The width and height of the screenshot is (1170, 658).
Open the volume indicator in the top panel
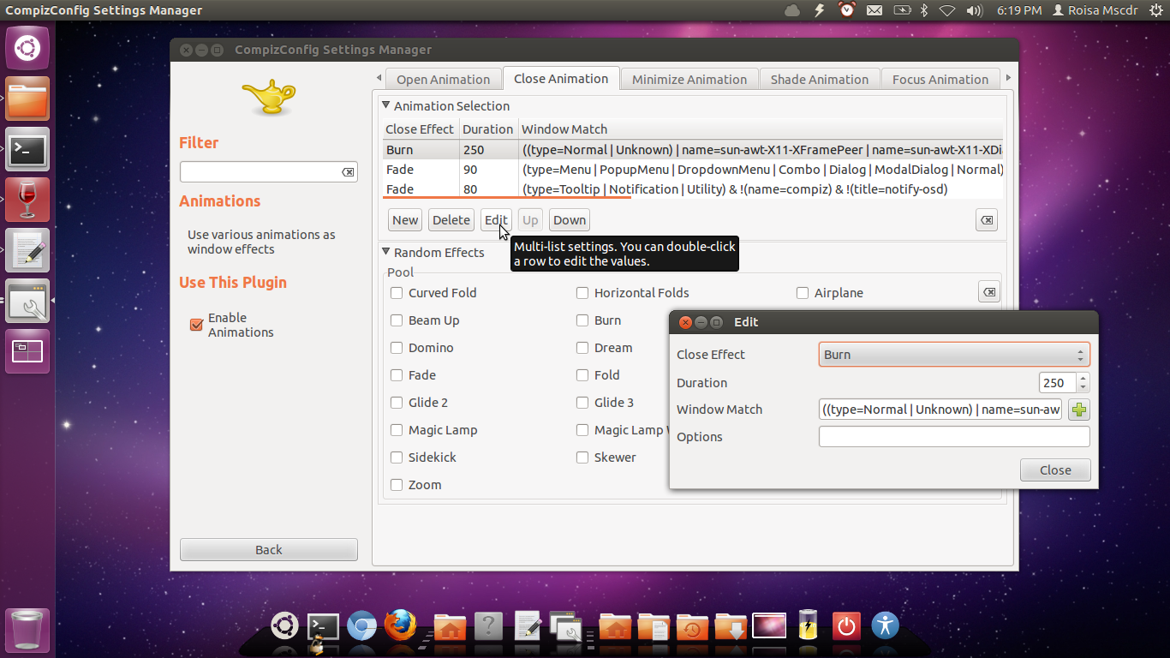click(x=974, y=10)
